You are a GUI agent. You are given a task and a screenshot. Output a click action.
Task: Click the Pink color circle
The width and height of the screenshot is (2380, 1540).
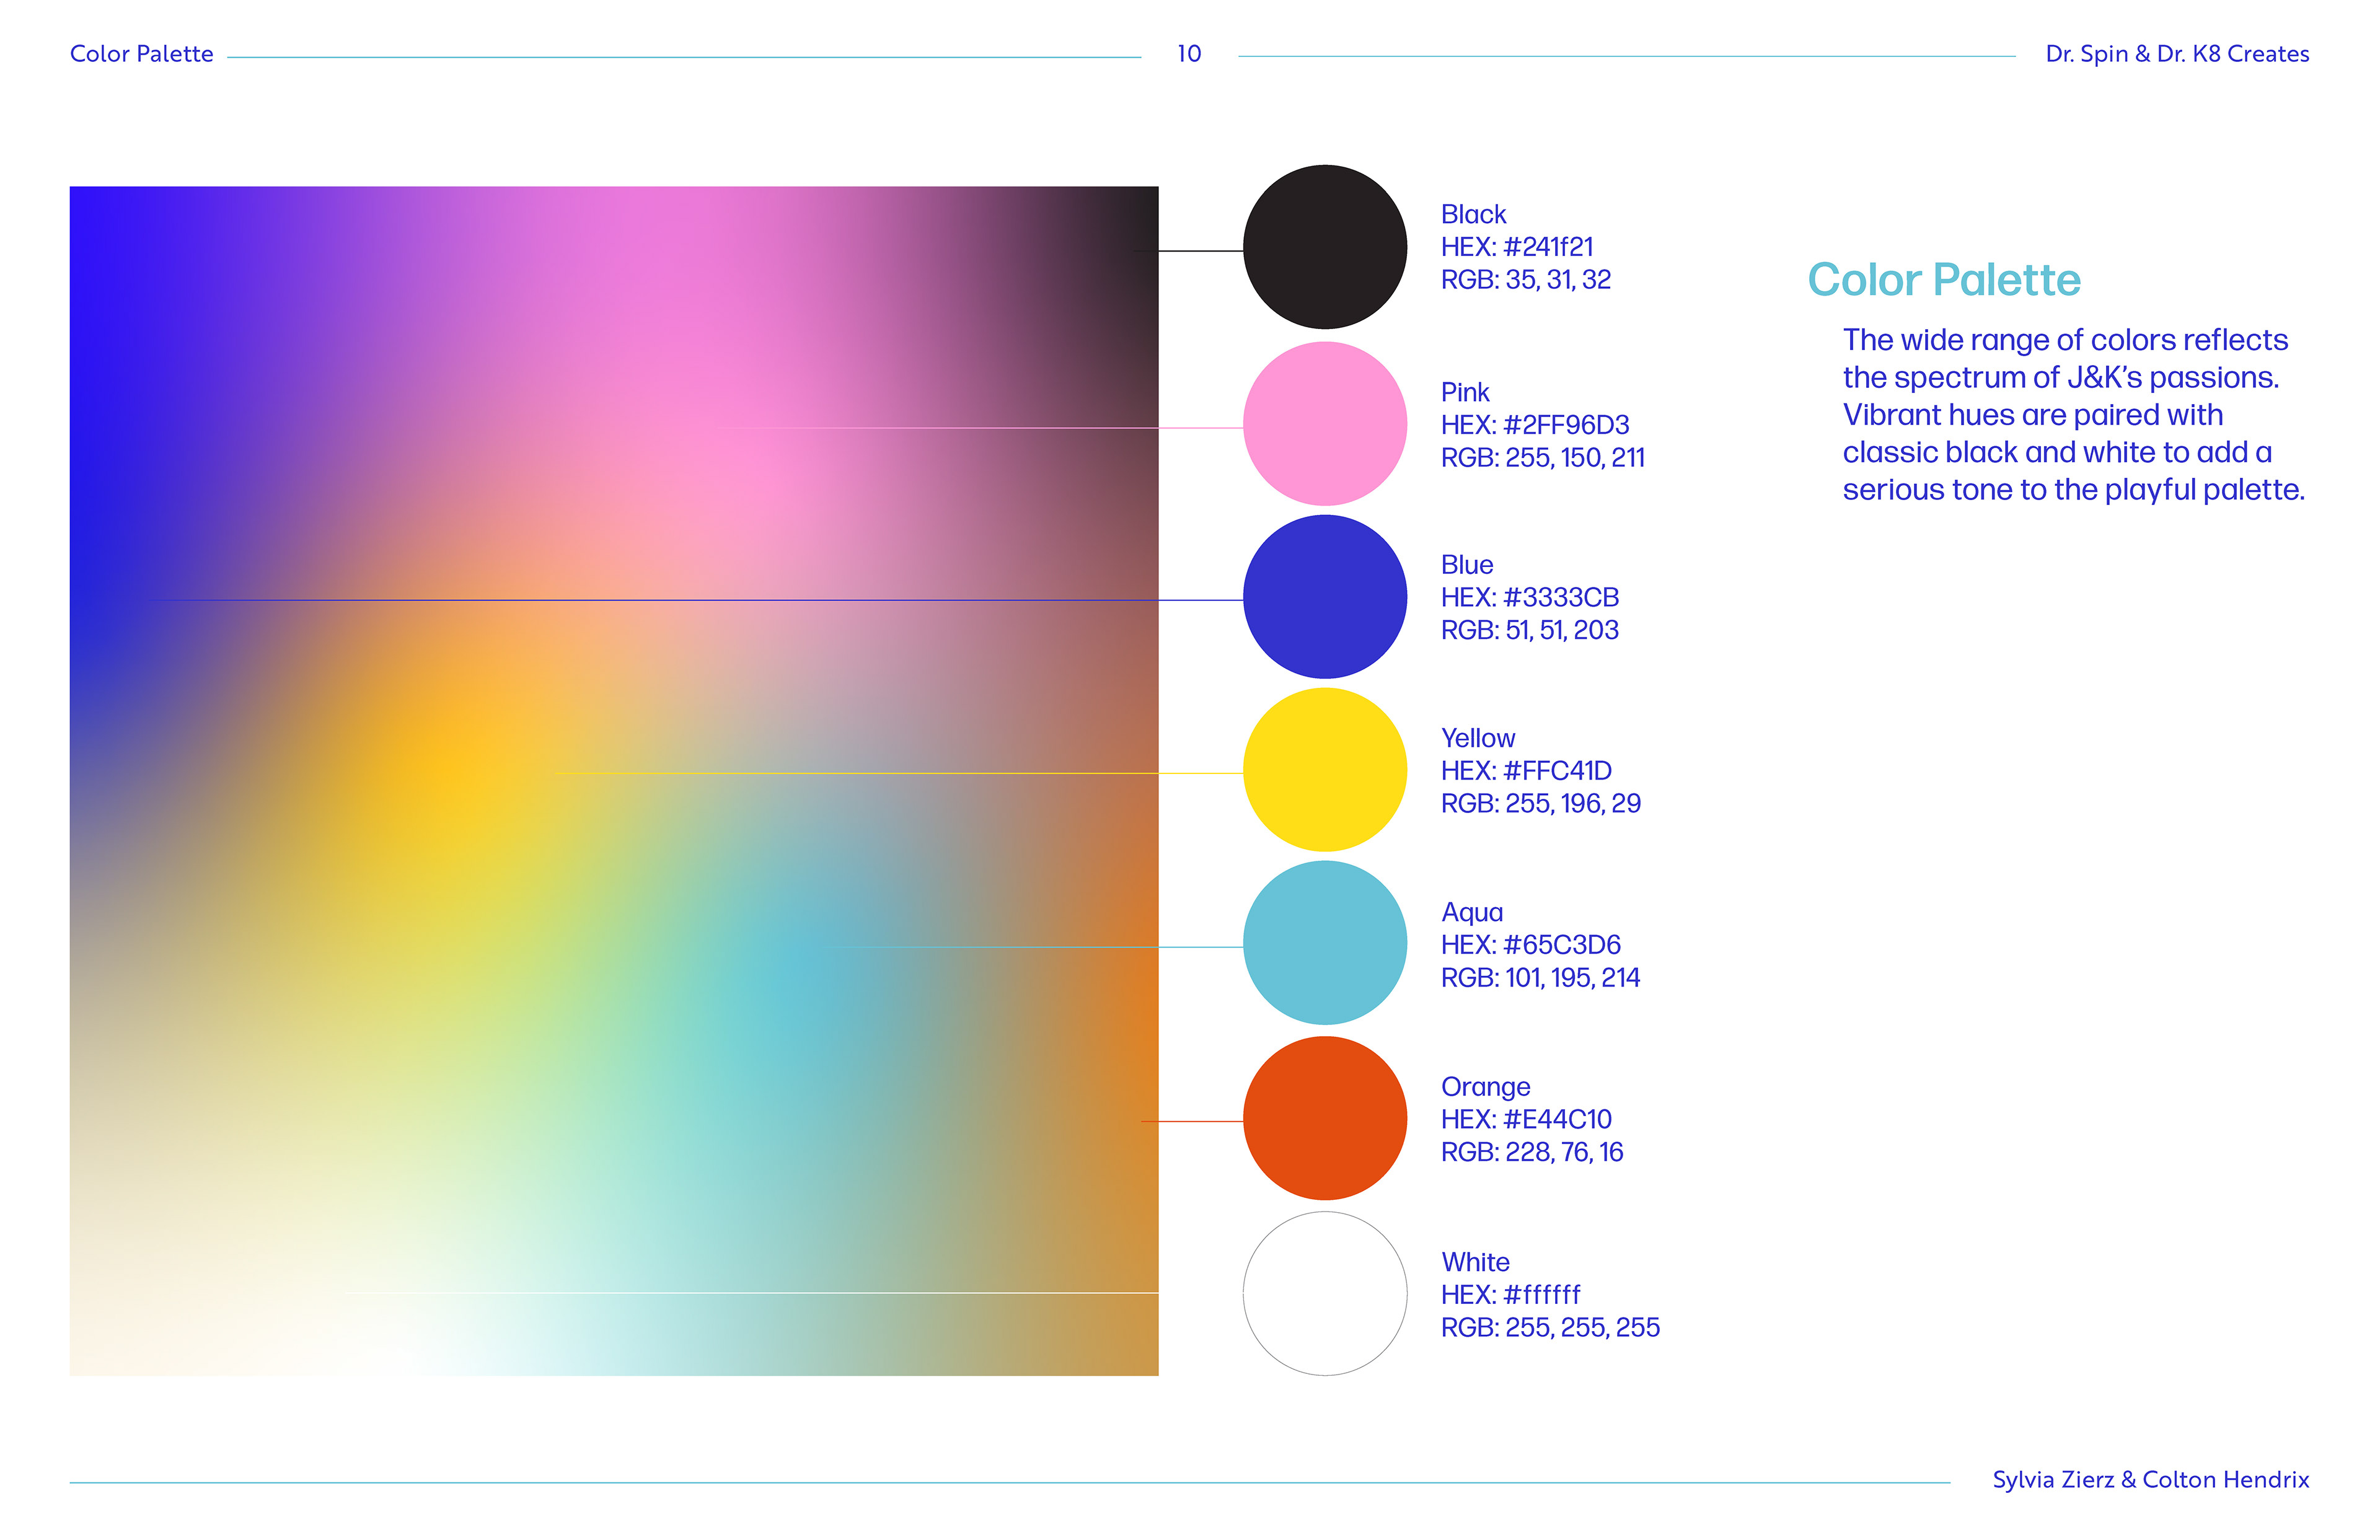point(1324,423)
